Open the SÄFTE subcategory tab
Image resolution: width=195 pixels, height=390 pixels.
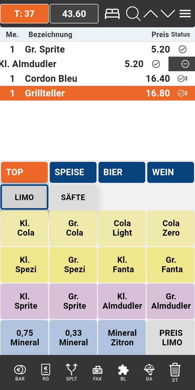[x=73, y=197]
